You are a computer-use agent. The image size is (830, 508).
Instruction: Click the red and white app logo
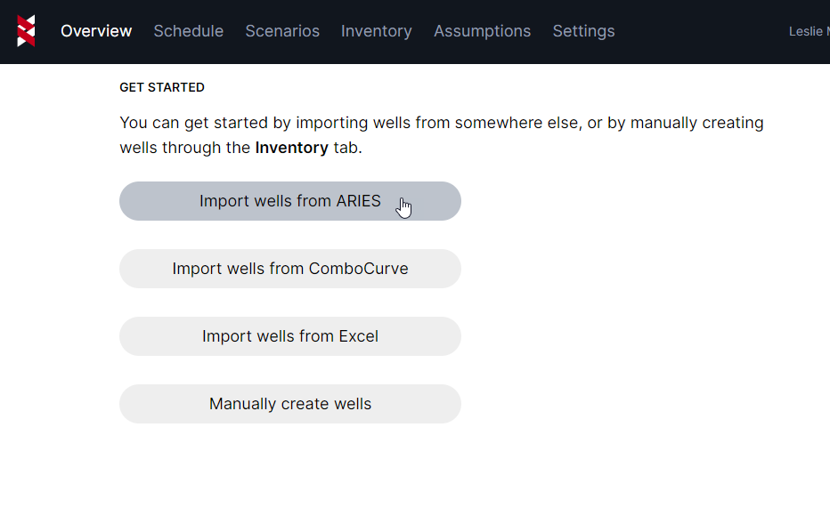pos(27,31)
